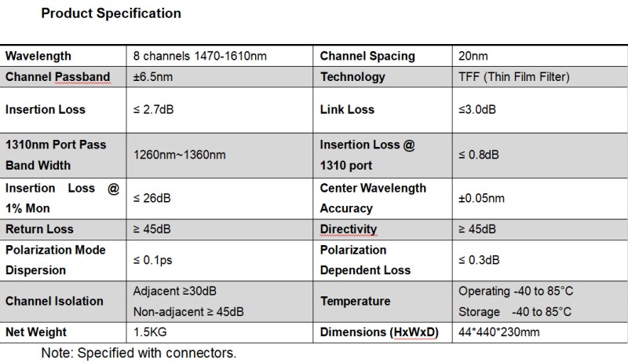
Task: Click the ±0.05nm accuracy value
Action: click(x=482, y=199)
